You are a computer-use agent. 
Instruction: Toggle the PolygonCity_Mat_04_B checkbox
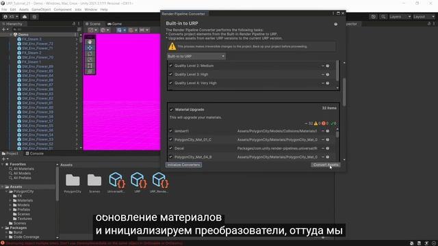point(170,156)
